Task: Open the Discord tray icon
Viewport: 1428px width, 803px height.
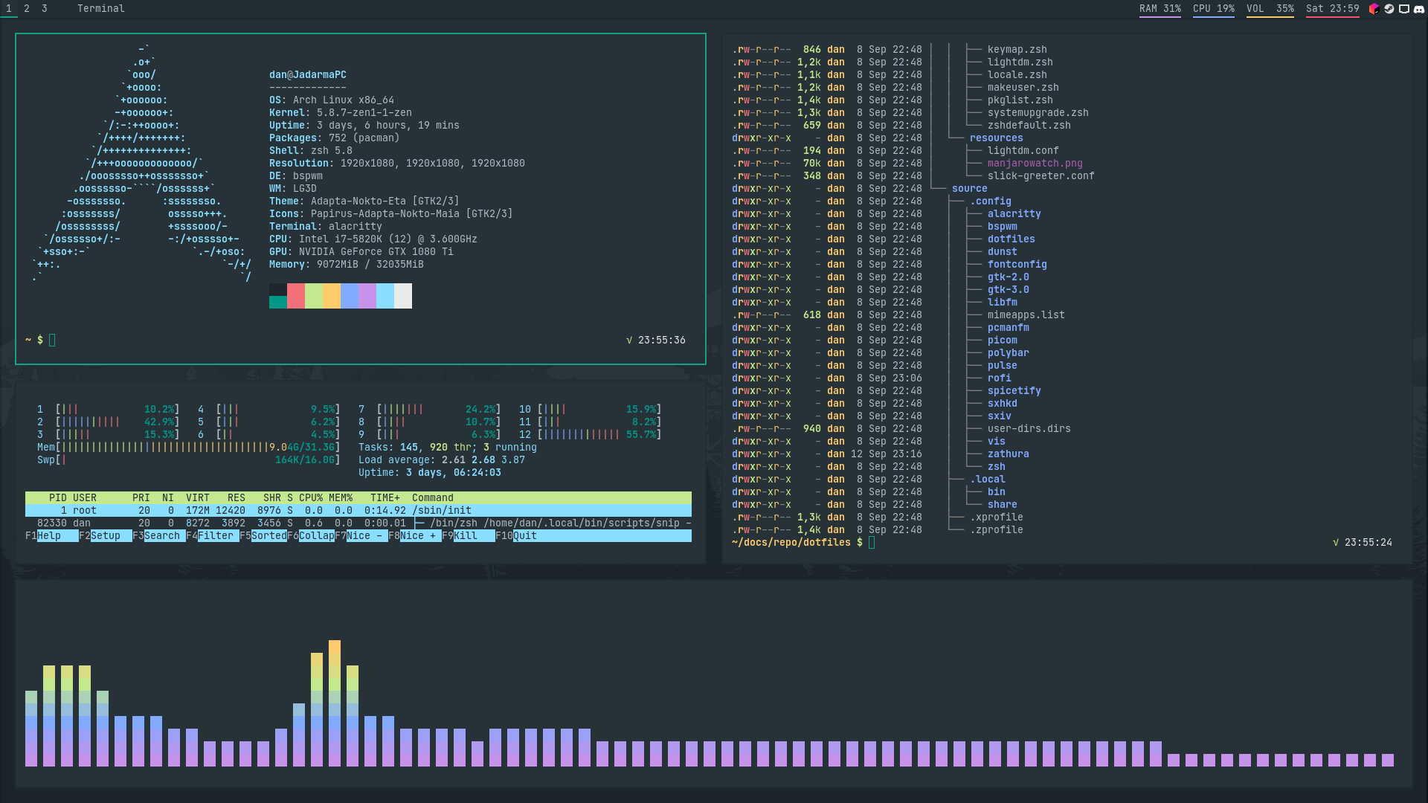Action: point(1418,9)
